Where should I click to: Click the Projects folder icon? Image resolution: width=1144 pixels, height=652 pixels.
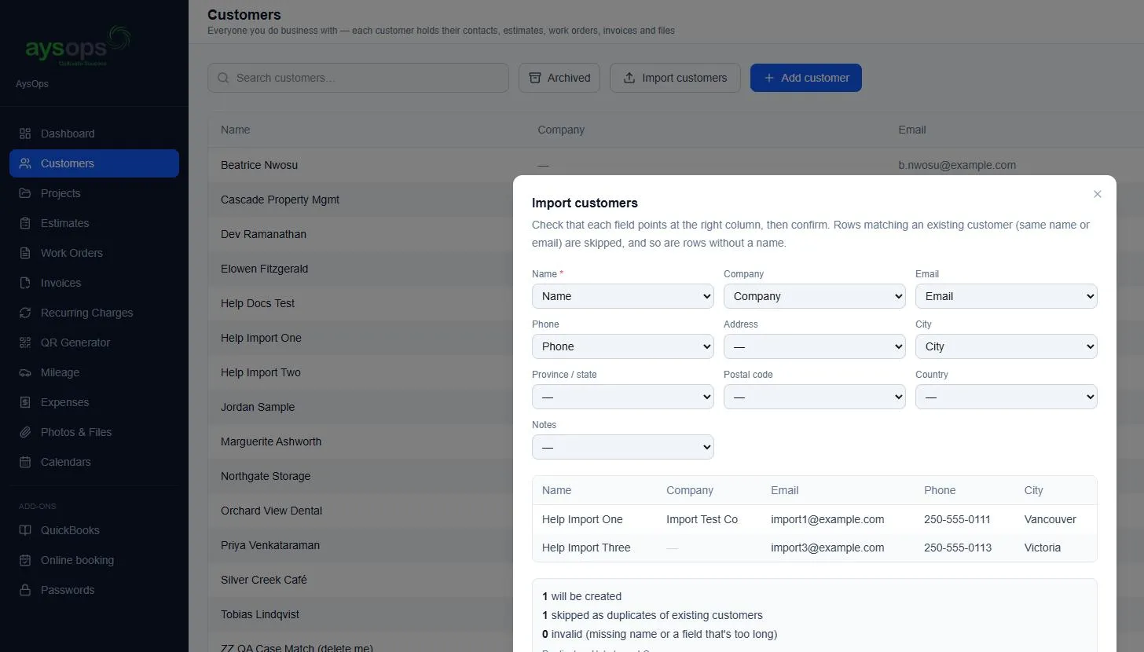pyautogui.click(x=25, y=193)
